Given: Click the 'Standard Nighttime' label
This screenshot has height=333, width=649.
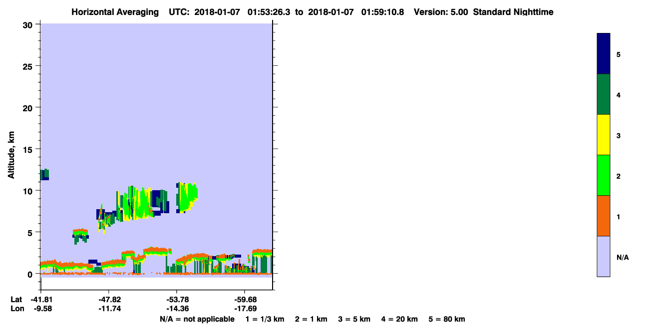Looking at the screenshot, I should click(x=513, y=12).
